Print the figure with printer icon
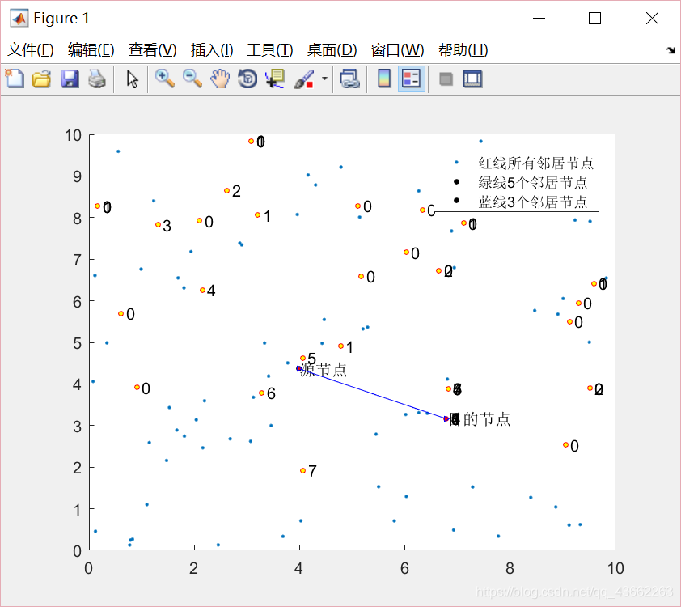Screen dimensions: 681x607 [x=97, y=79]
